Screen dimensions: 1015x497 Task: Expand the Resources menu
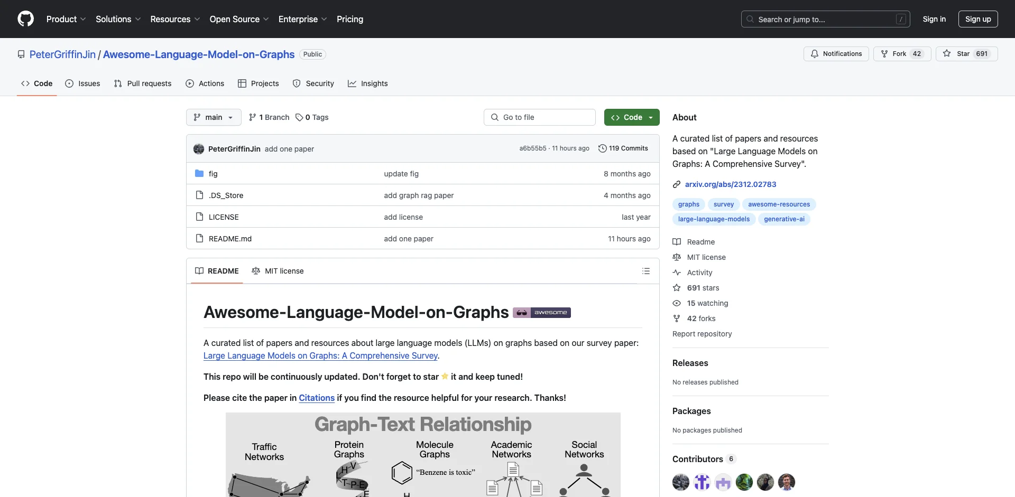[x=175, y=19]
